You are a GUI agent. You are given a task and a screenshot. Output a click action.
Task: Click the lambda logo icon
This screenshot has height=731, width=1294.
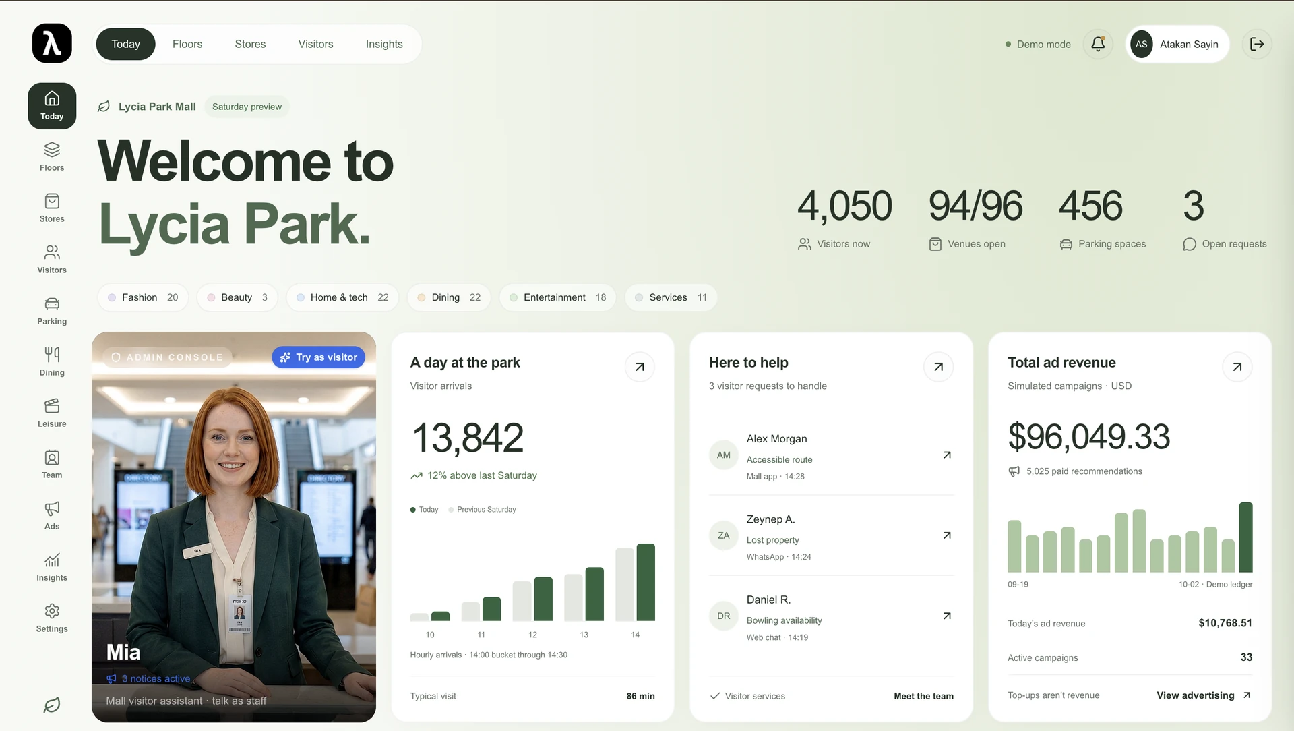[52, 43]
